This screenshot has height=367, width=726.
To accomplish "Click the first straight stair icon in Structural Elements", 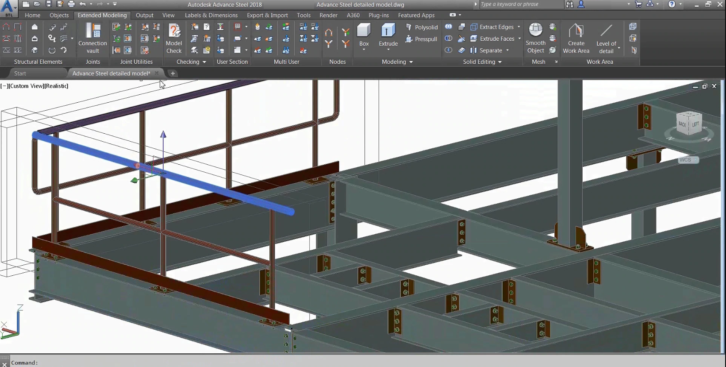I will coord(52,27).
